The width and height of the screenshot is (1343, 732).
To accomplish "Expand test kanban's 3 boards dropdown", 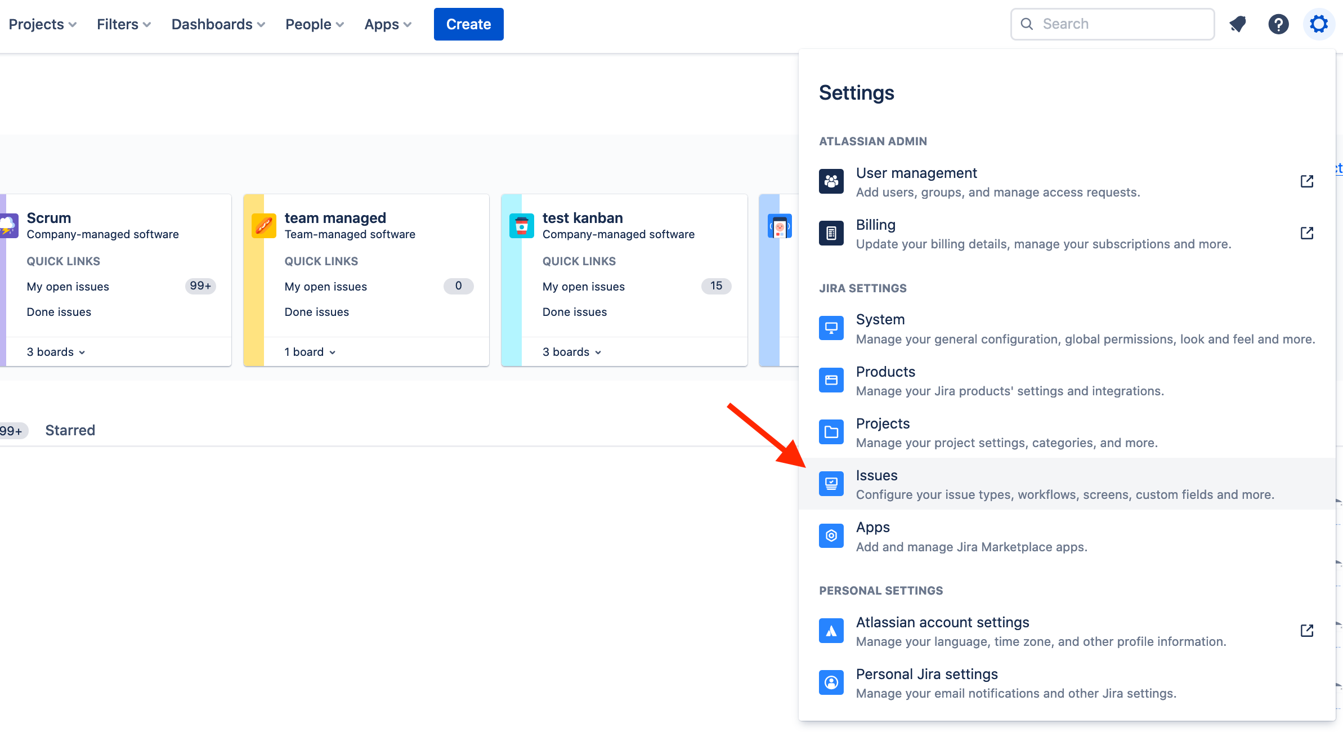I will (x=572, y=352).
